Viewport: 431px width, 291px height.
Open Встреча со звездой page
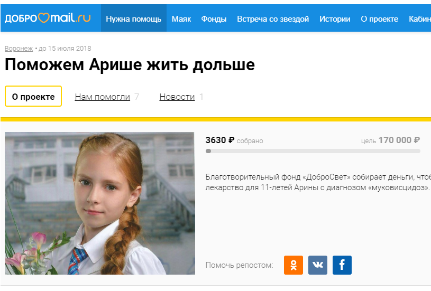[x=273, y=18]
